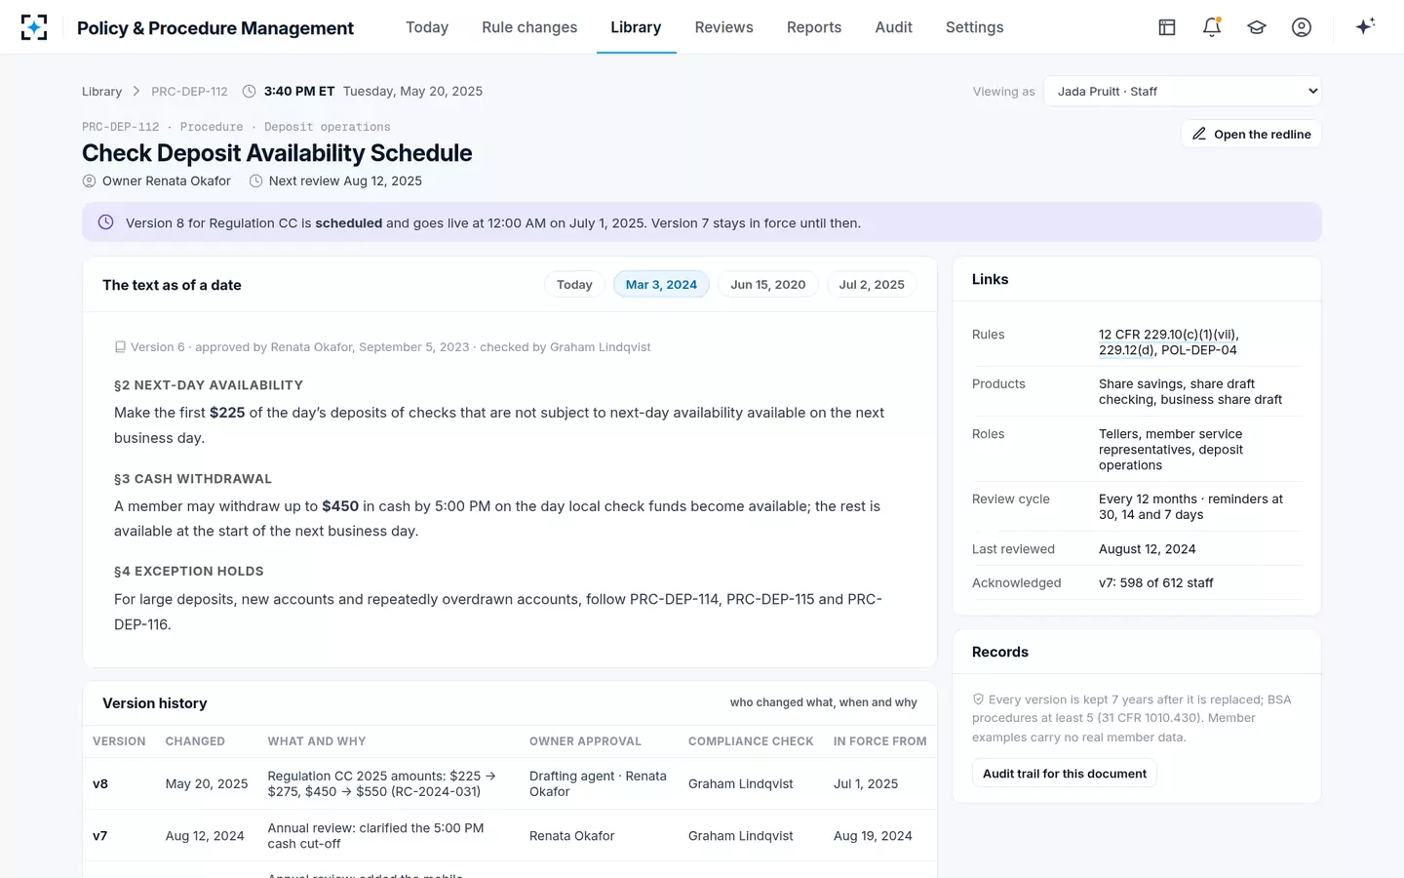1404x878 pixels.
Task: Click the owner person icon
Action: pyautogui.click(x=89, y=181)
